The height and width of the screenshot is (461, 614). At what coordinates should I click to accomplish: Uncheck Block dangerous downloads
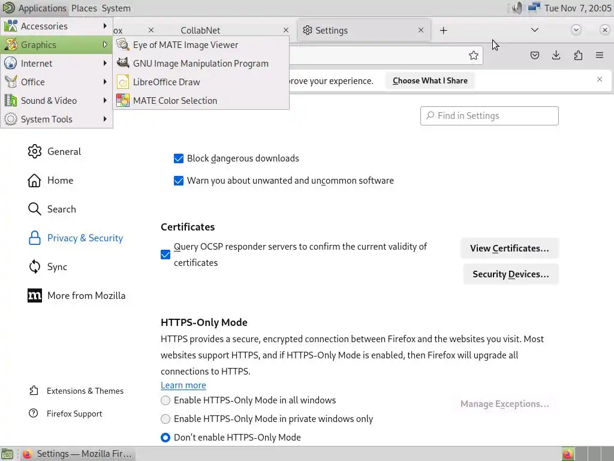(179, 158)
